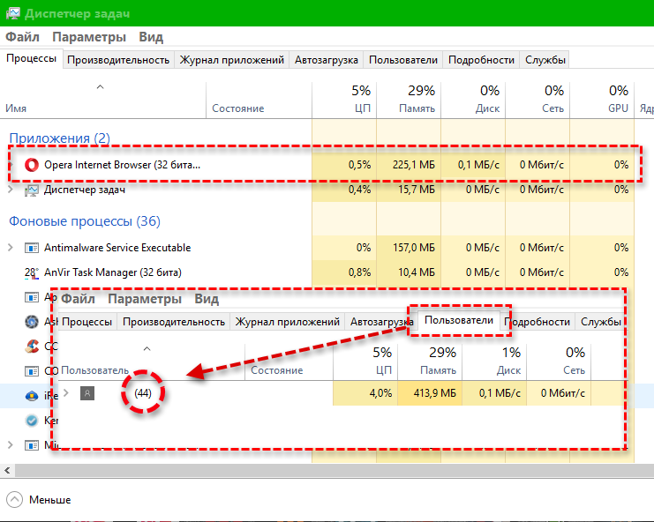This screenshot has height=522, width=654.
Task: Open the Вид menu in the main window
Action: pos(151,37)
